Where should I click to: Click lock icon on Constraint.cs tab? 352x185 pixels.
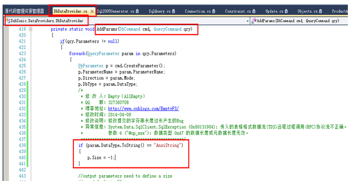(254, 11)
